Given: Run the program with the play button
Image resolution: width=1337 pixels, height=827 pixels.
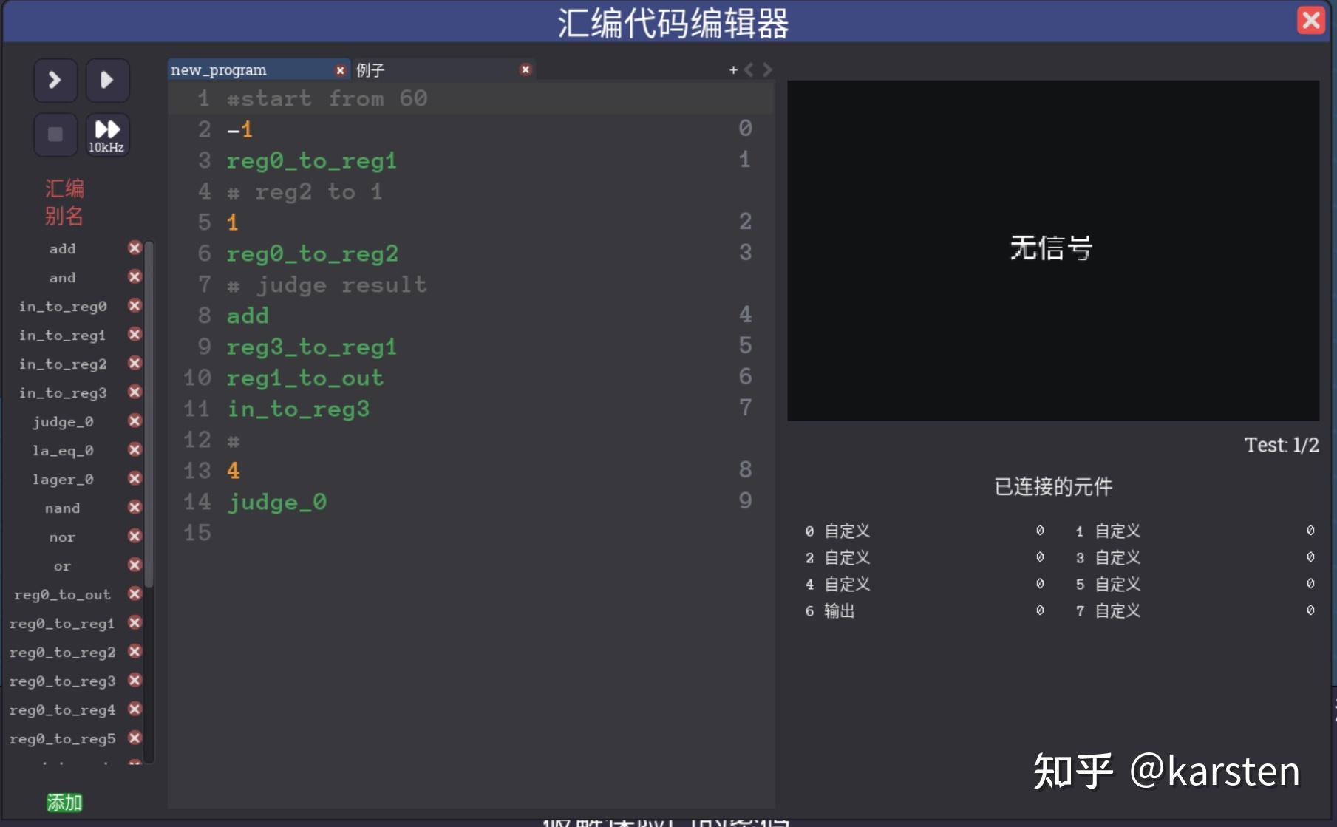Looking at the screenshot, I should (107, 80).
